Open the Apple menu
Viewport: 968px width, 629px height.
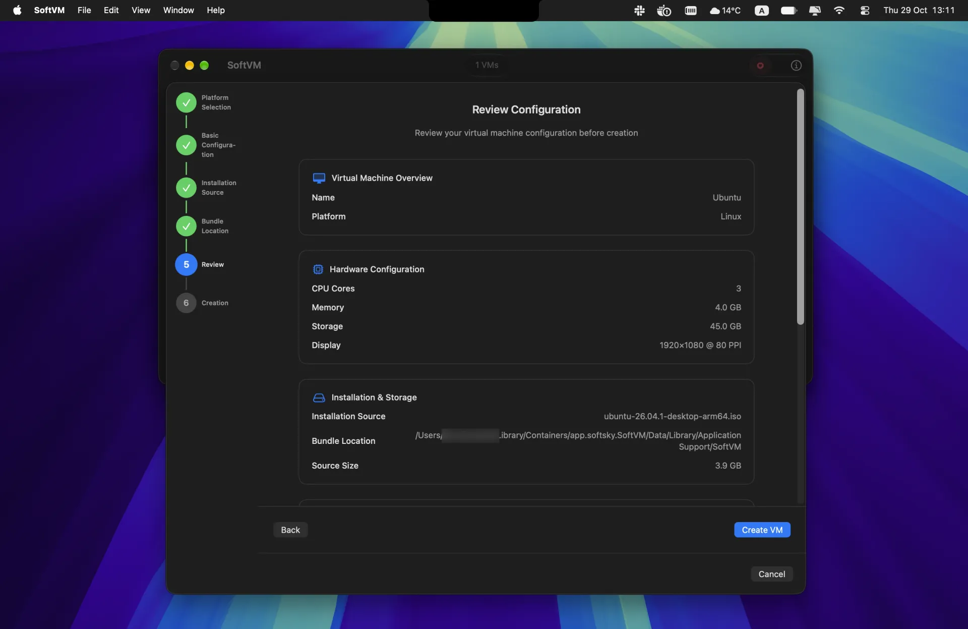(17, 10)
